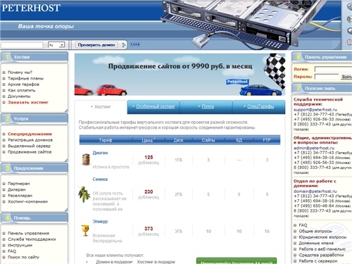The height and width of the screenshot is (264, 352).
Task: Click the Seneca olive branch icon
Action: [84, 194]
